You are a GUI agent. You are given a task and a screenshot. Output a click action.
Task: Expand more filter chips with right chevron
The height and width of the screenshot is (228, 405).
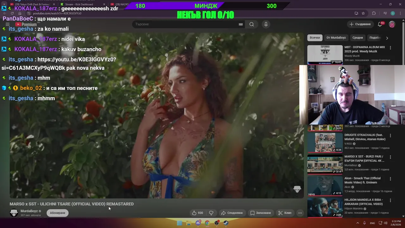point(387,38)
